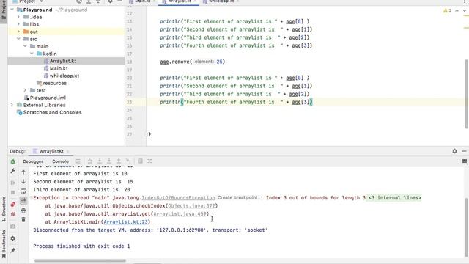Open ArrayList.java:459 stack trace link
469x264 pixels.
point(180,214)
